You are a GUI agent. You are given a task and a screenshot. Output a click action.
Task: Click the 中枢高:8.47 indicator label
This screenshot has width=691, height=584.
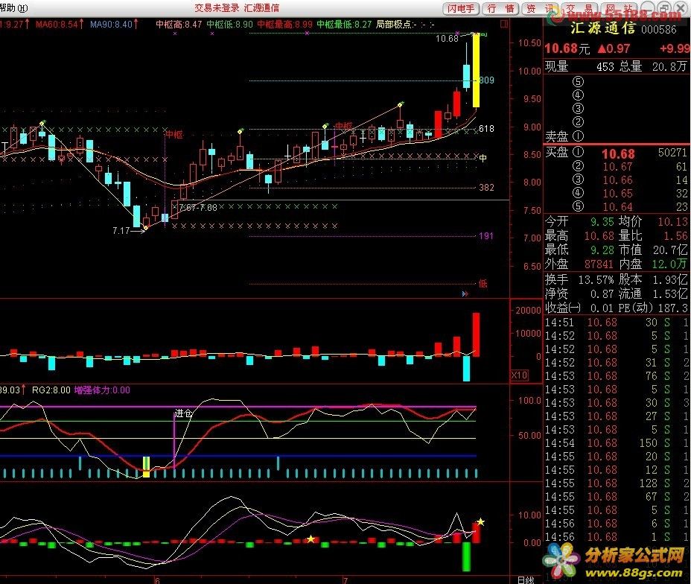179,25
